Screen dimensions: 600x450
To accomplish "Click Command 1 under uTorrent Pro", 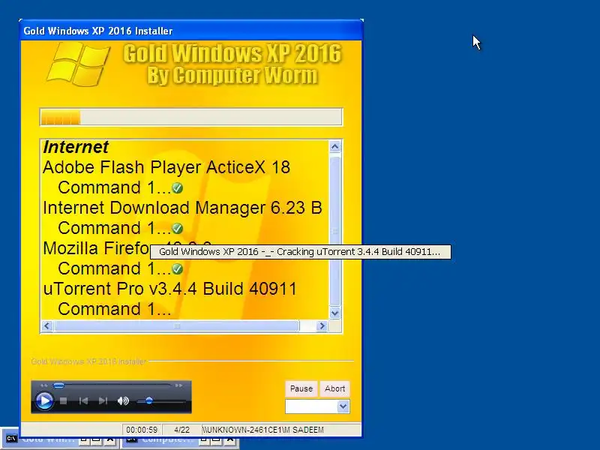I will point(115,309).
